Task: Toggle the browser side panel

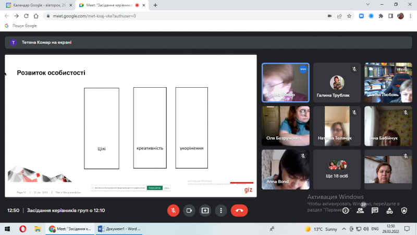Action: [x=390, y=16]
